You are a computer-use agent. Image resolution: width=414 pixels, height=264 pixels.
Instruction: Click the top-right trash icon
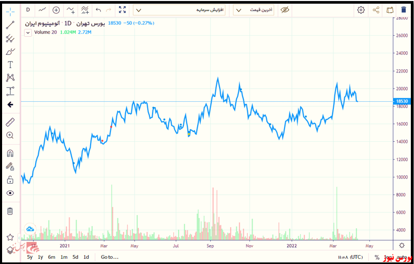[404, 10]
